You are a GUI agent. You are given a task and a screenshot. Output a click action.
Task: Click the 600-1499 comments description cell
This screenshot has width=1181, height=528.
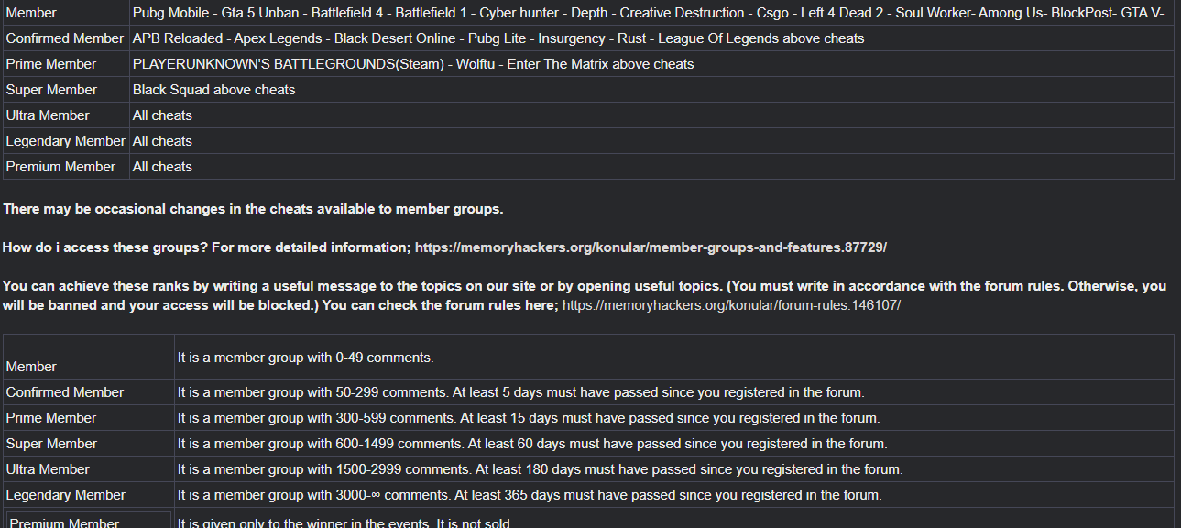coord(674,444)
